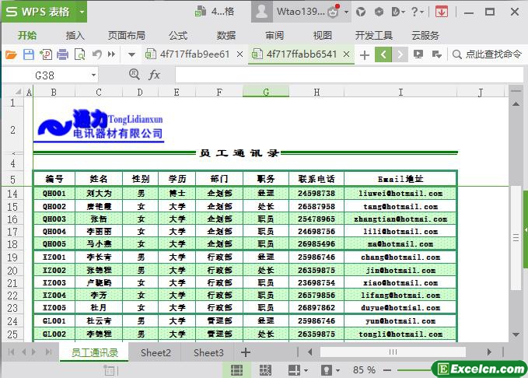Open a new document tab with plus

click(x=364, y=54)
